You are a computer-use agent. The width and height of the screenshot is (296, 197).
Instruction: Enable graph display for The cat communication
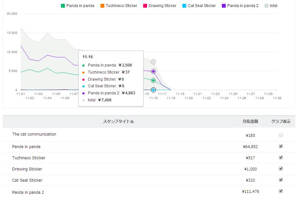[281, 135]
